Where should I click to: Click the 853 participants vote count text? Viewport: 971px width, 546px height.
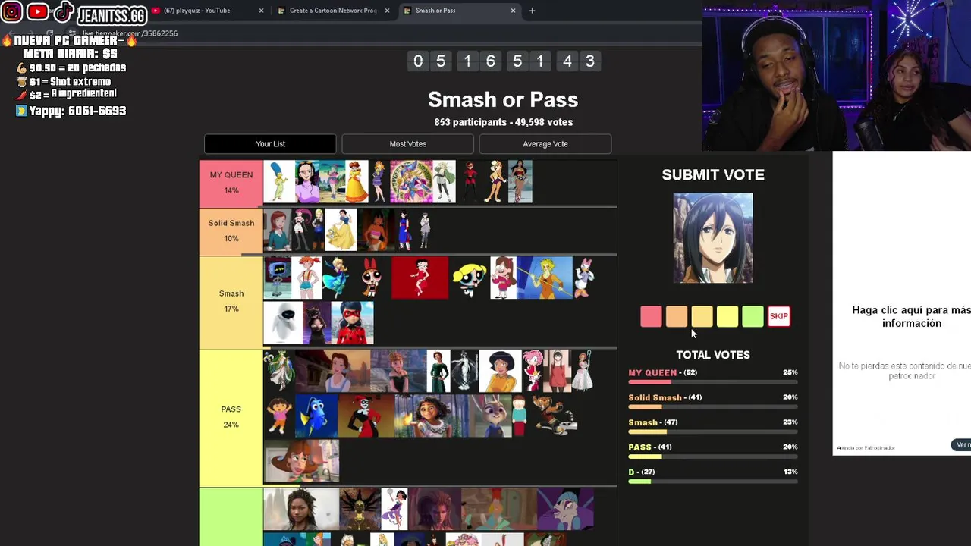click(503, 122)
